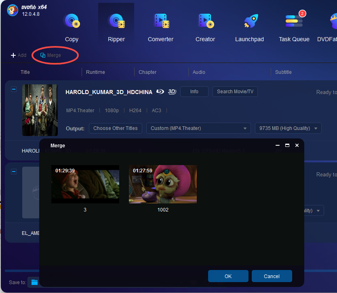Toggle the second title's checkbox
The image size is (337, 293).
tap(14, 172)
